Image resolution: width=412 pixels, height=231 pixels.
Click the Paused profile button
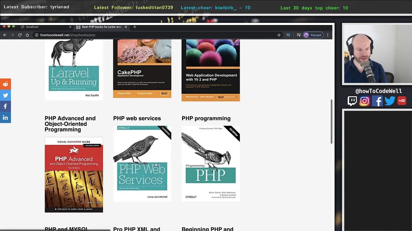coord(313,35)
